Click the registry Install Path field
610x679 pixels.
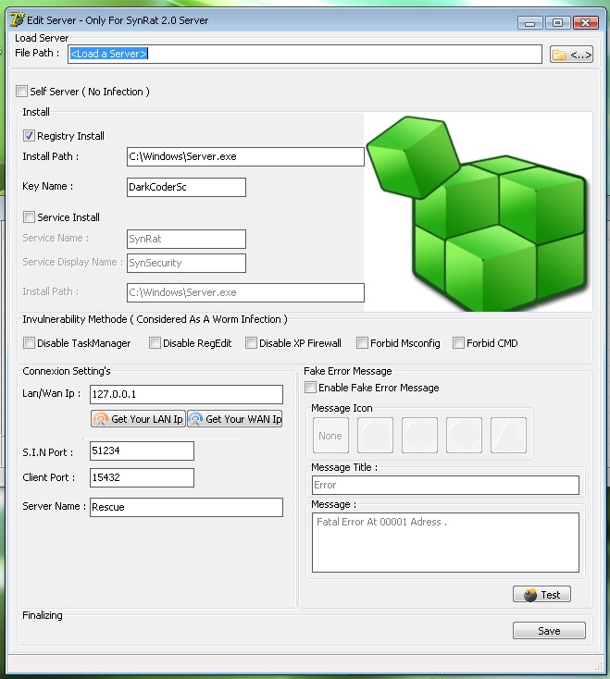tap(245, 156)
